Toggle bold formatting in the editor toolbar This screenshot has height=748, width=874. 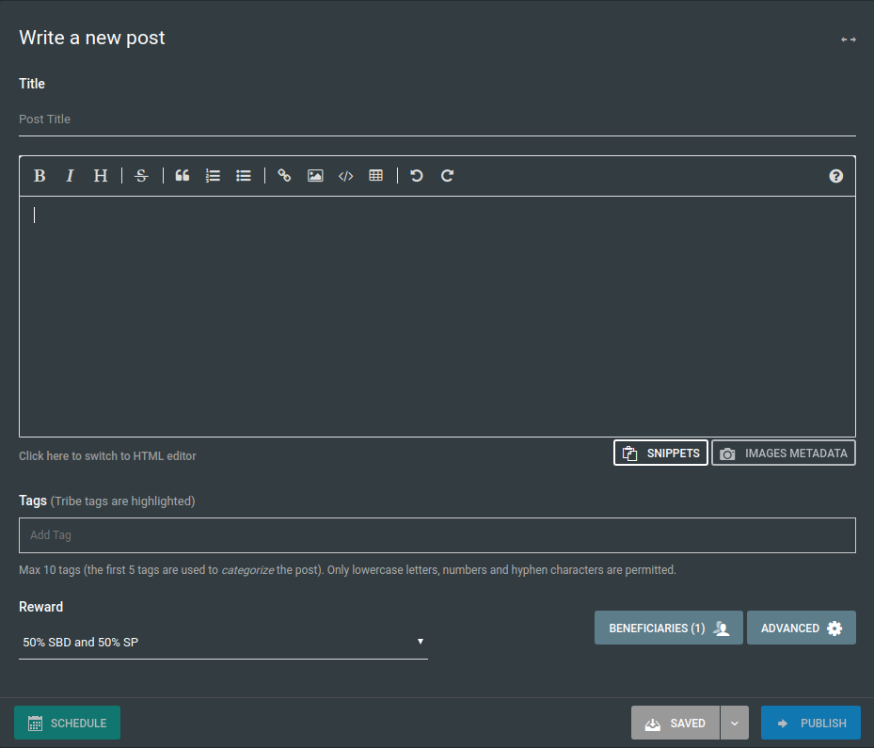(40, 176)
